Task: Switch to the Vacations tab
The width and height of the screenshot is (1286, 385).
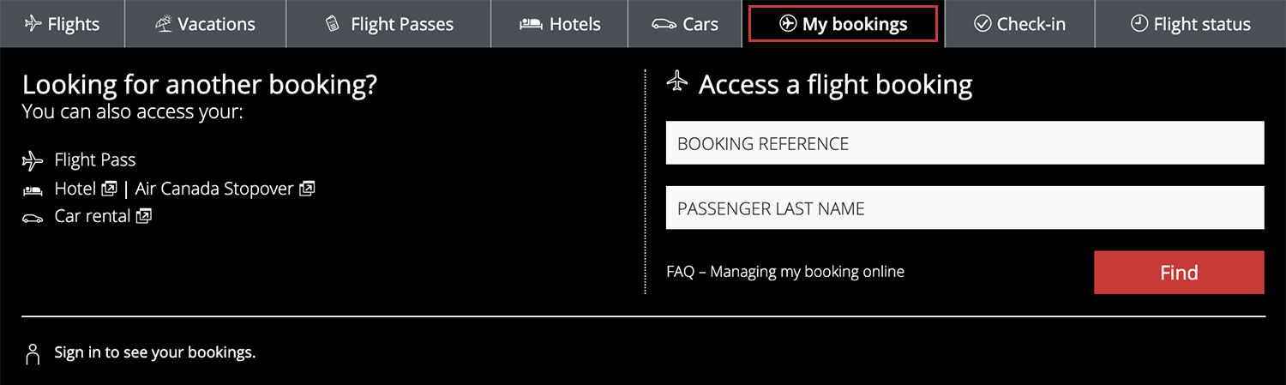Action: click(205, 24)
